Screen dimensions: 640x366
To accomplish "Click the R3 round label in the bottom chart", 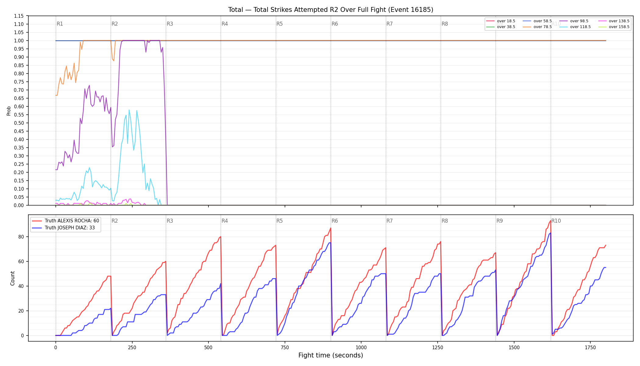I will click(x=170, y=221).
